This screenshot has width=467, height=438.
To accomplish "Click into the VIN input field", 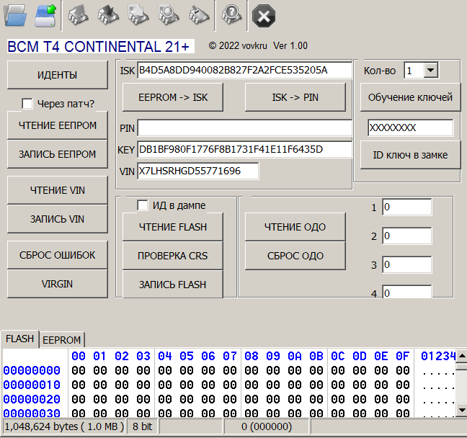I will point(198,171).
